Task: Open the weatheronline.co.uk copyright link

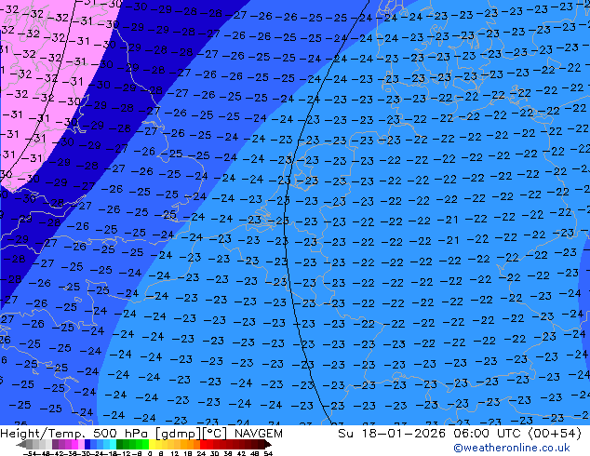Action: (x=512, y=448)
